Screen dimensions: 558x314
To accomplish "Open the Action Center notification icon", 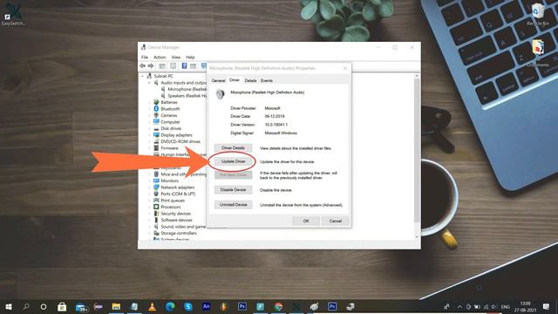I will point(547,306).
